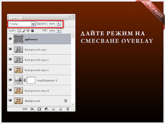Hide the Hue/Saturation 1 layer
The width and height of the screenshot is (165, 124).
coord(10,80)
